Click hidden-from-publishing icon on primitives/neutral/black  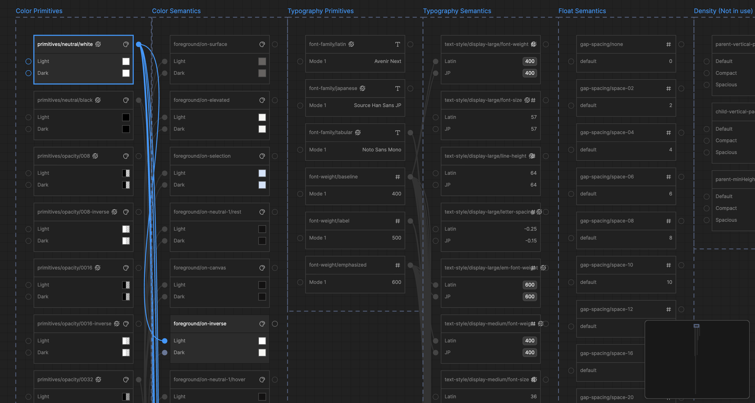98,100
